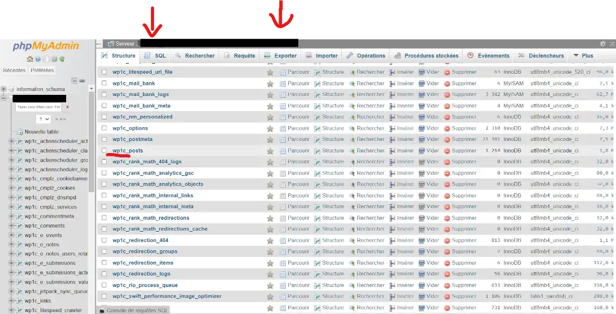Screen dimensions: 616x314
Task: Select wp1c_postmeta row checkbox
Action: click(104, 139)
